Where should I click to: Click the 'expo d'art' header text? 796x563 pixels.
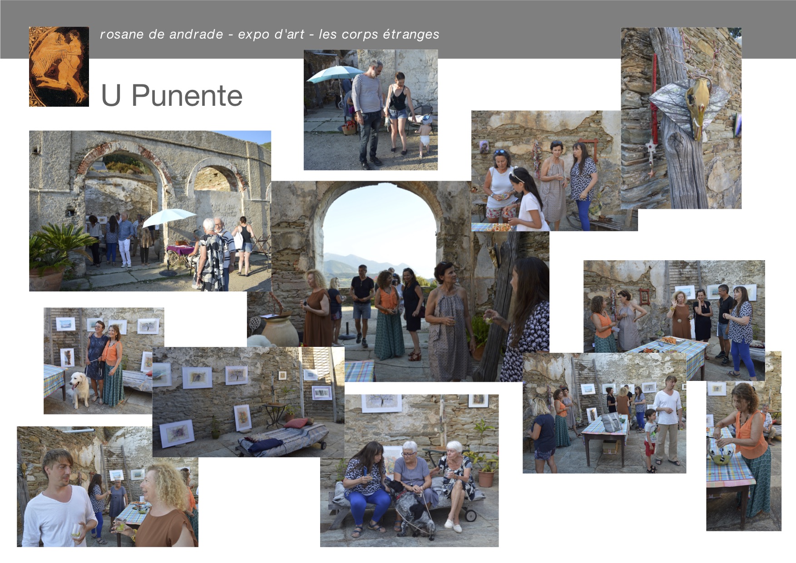tap(271, 35)
